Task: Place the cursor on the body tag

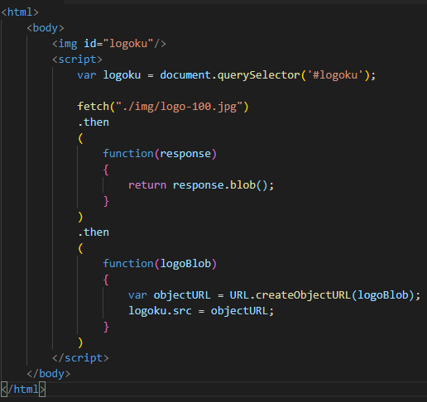Action: (46, 28)
